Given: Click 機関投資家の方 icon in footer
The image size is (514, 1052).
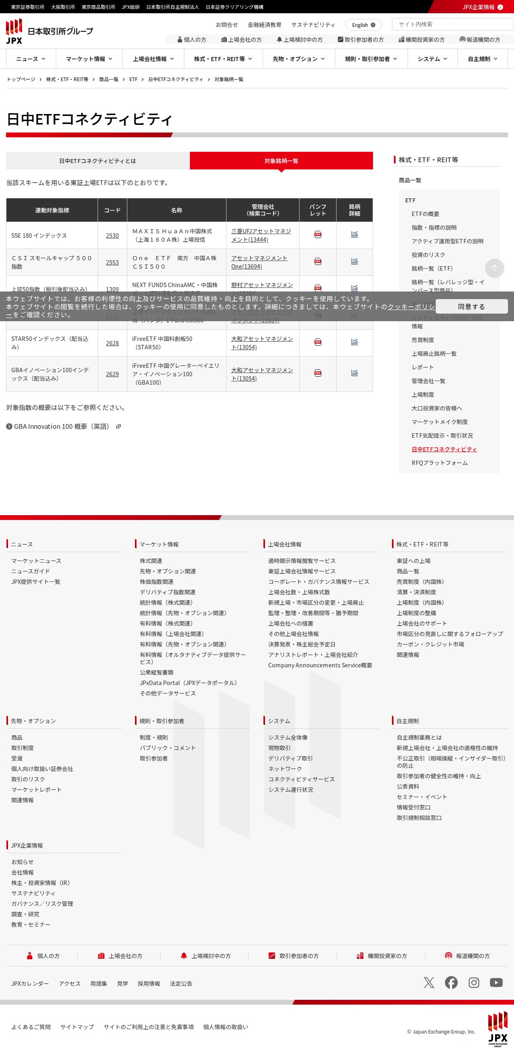Looking at the screenshot, I should [360, 956].
